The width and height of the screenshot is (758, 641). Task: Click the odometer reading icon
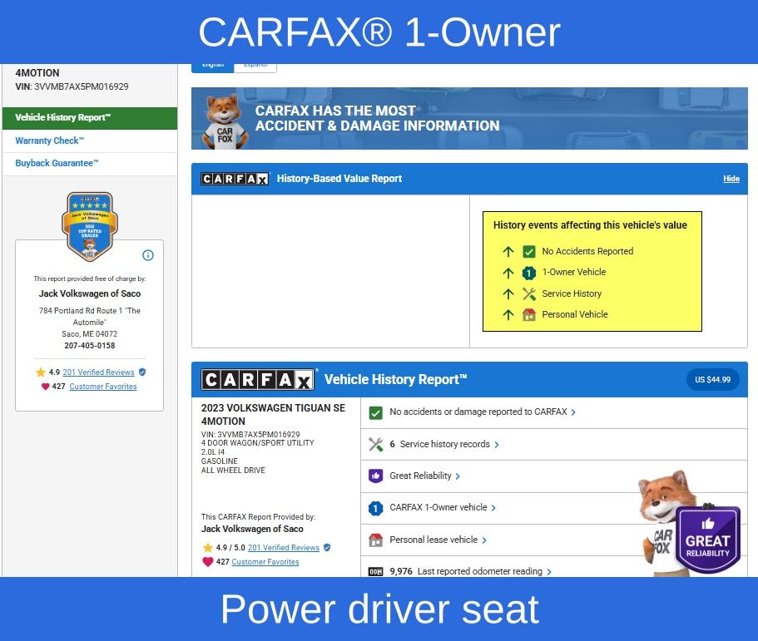point(375,571)
